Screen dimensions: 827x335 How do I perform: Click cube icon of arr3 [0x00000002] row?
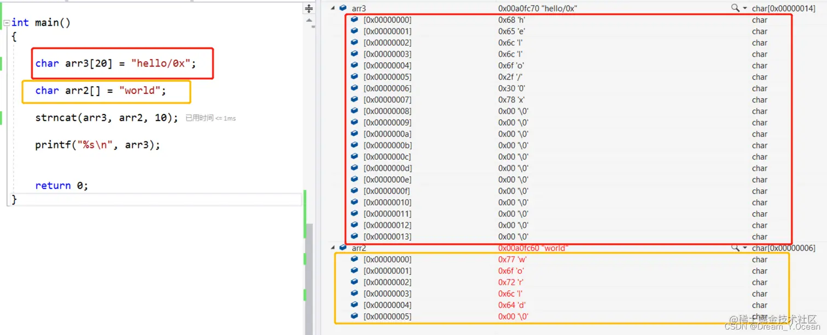[354, 43]
